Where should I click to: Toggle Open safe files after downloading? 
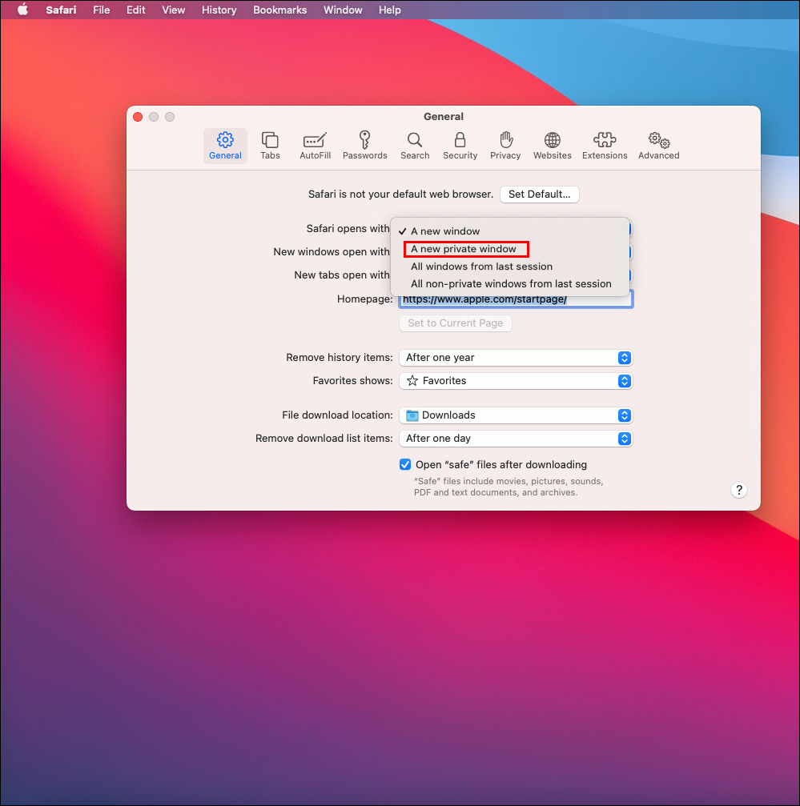click(405, 465)
